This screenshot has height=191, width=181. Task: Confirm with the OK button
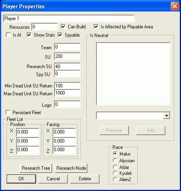[21, 179]
